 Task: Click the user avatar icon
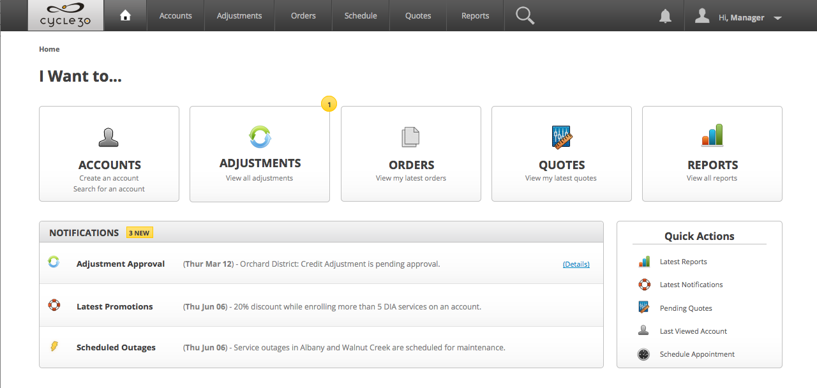tap(702, 16)
